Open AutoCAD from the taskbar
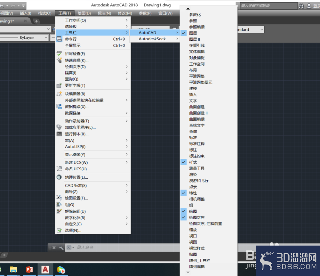The image size is (320, 276). click(x=45, y=270)
